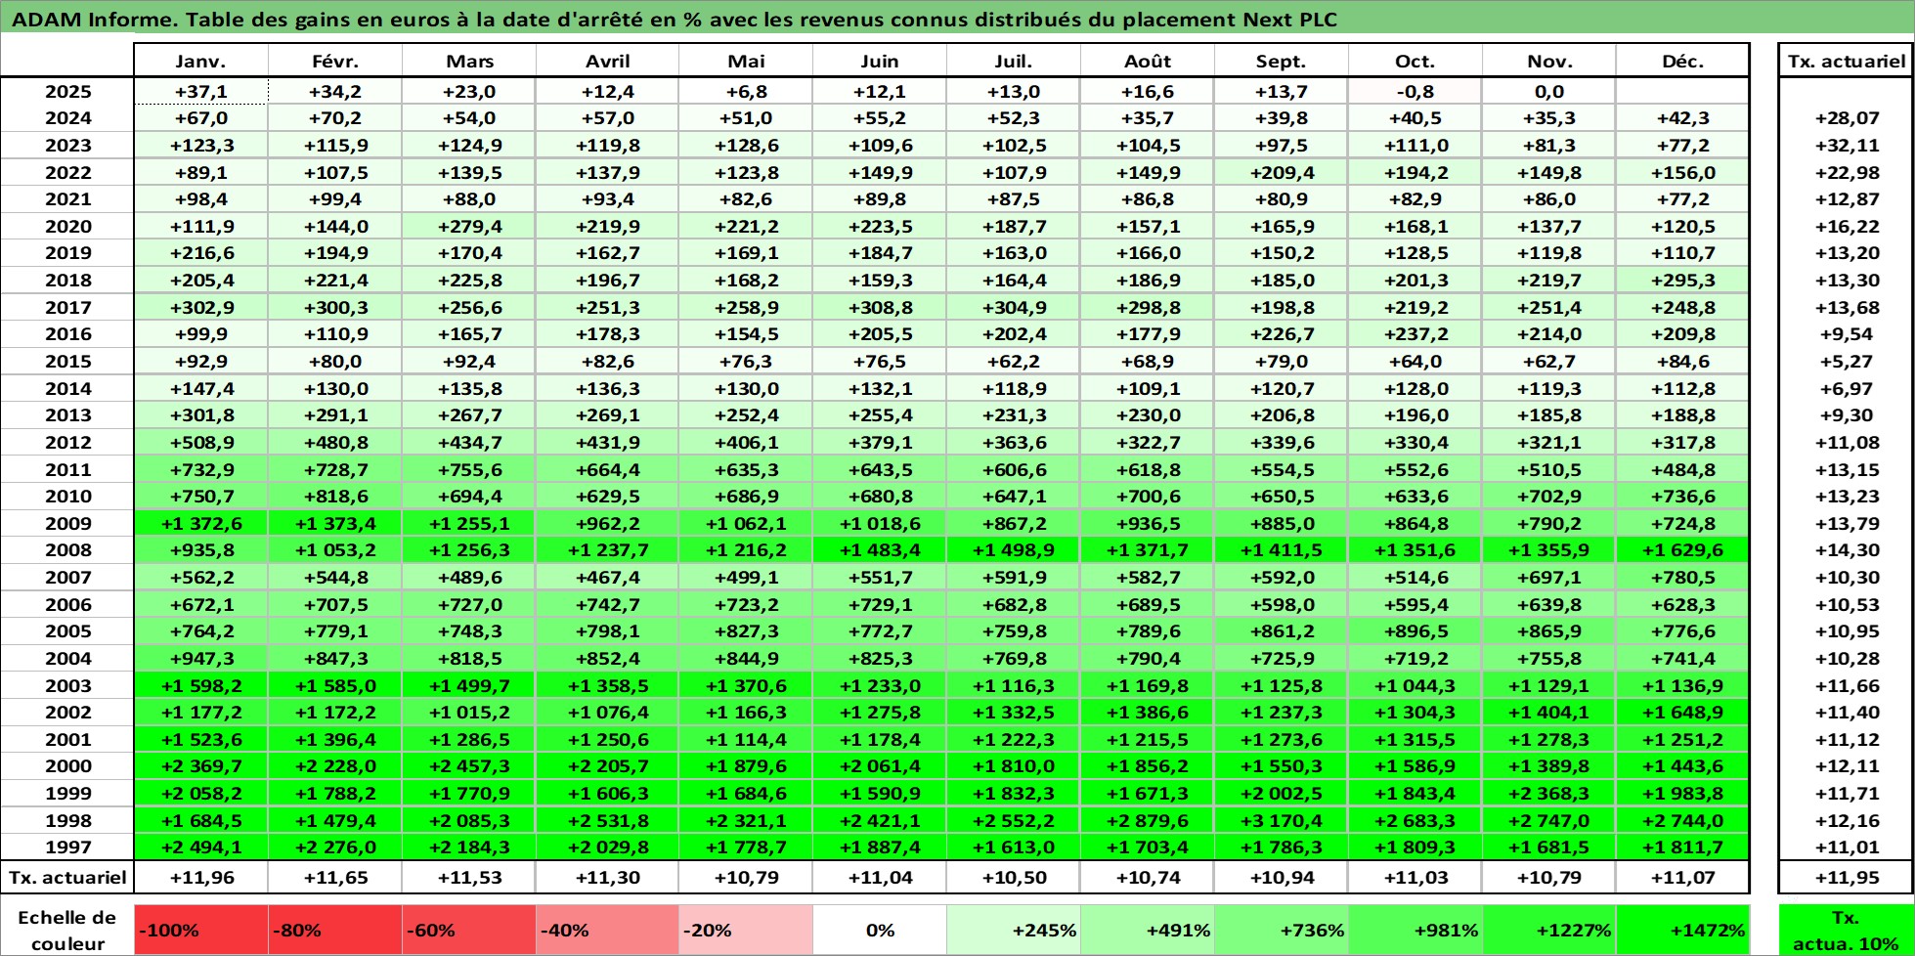Click the cell with value +780,5
This screenshot has height=956, width=1915.
pos(1682,578)
